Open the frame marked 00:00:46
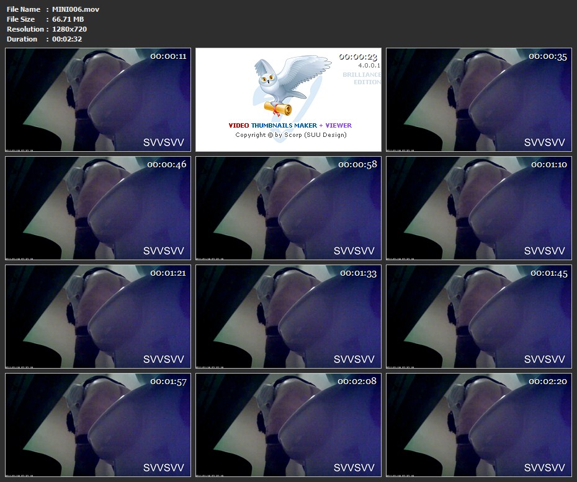 [x=98, y=208]
